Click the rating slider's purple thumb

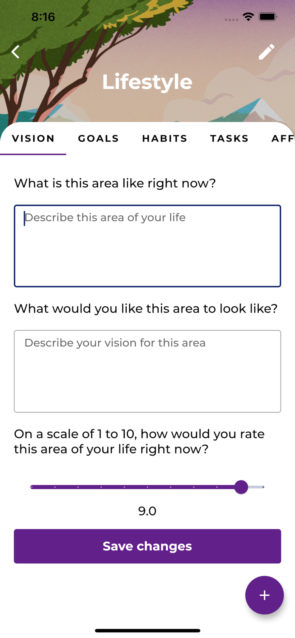241,487
